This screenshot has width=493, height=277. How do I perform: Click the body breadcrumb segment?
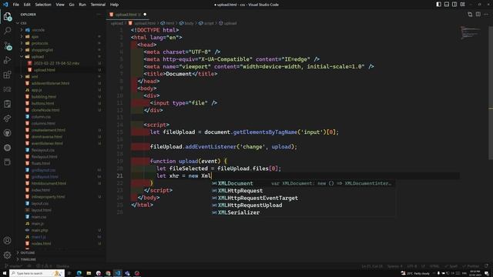click(186, 23)
